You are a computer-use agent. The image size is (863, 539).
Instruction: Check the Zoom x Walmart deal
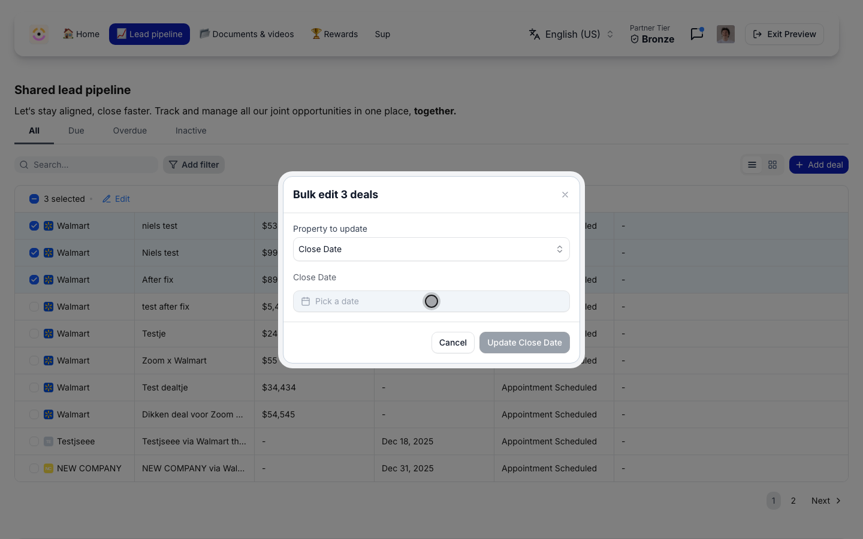click(x=34, y=361)
